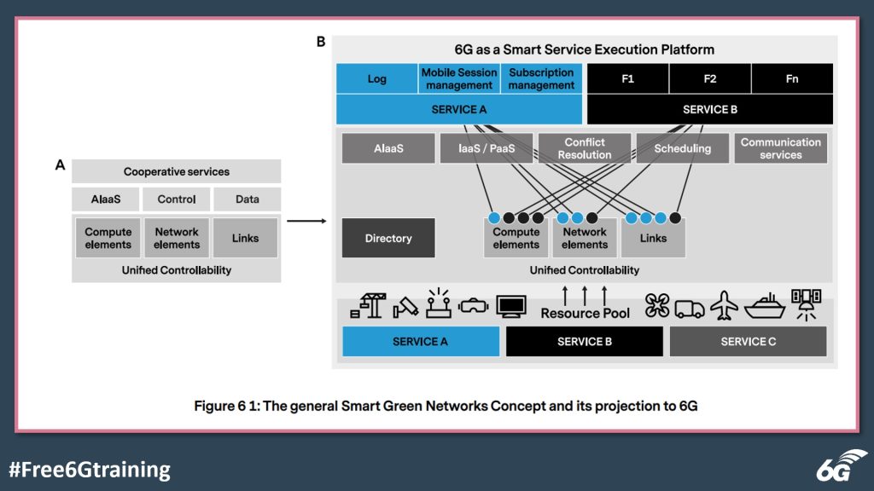Image resolution: width=874 pixels, height=491 pixels.
Task: Click the gray SERVICE C bar
Action: click(x=748, y=341)
